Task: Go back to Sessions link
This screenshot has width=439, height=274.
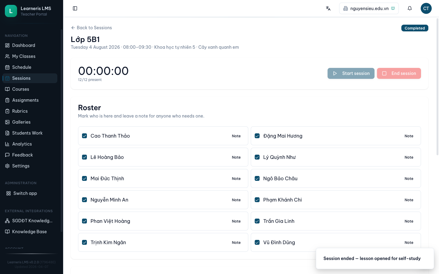Action: (x=91, y=28)
